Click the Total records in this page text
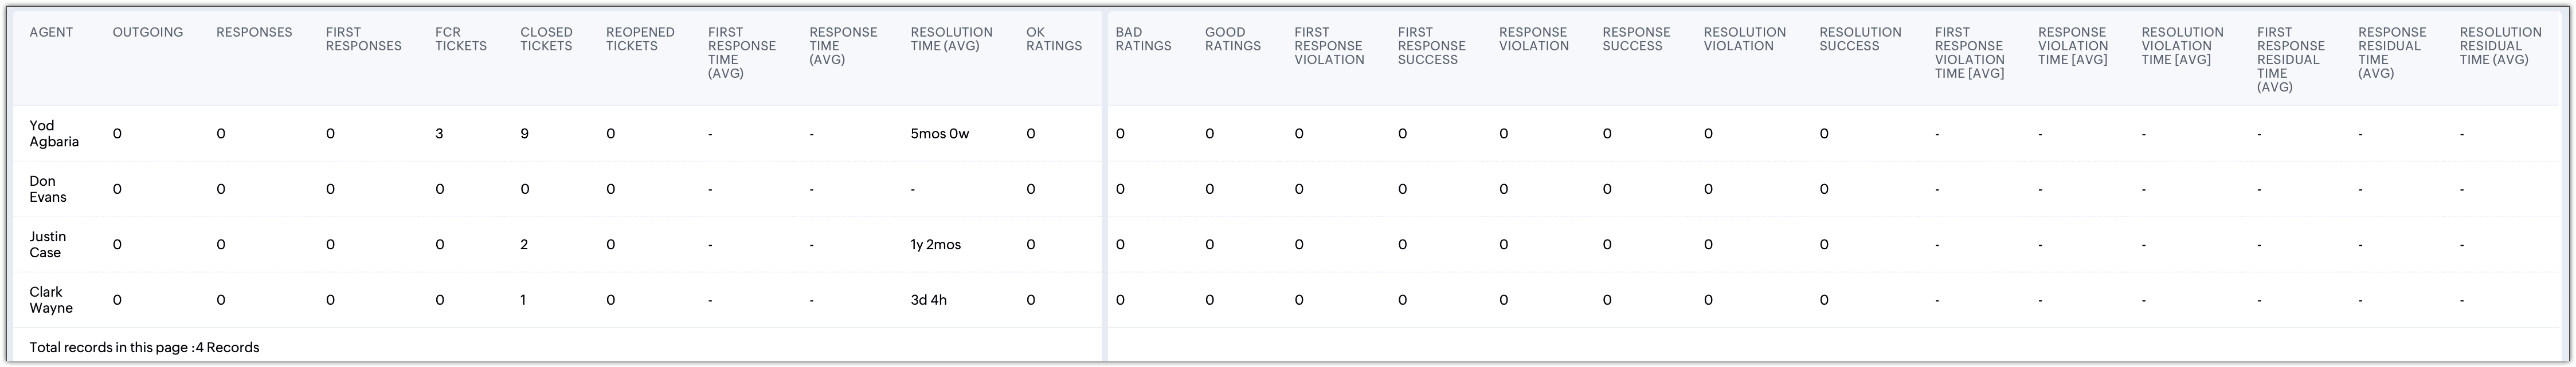Screen dimensions: 2576x367 [x=144, y=347]
